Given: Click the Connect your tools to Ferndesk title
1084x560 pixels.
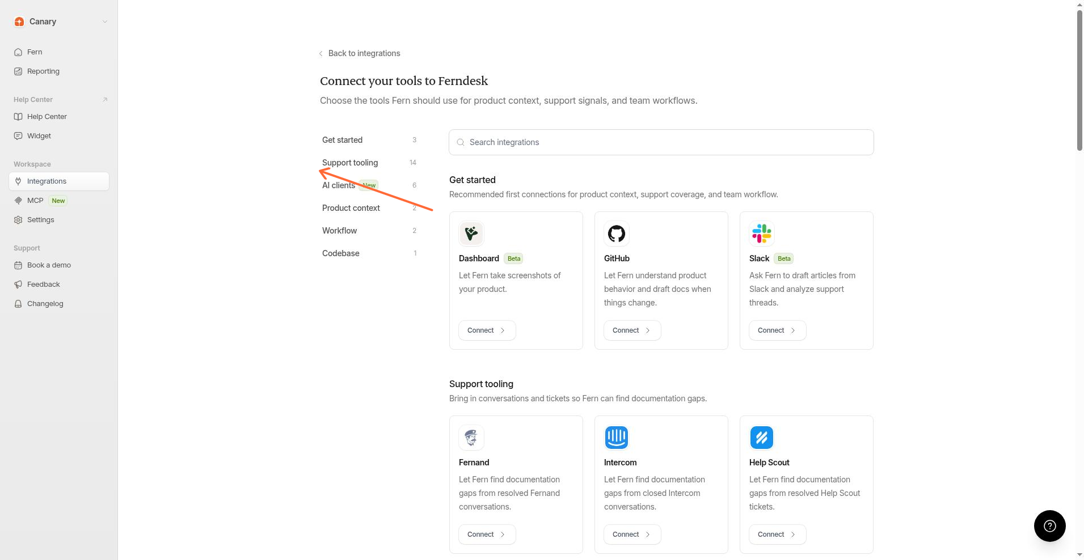Looking at the screenshot, I should point(404,81).
